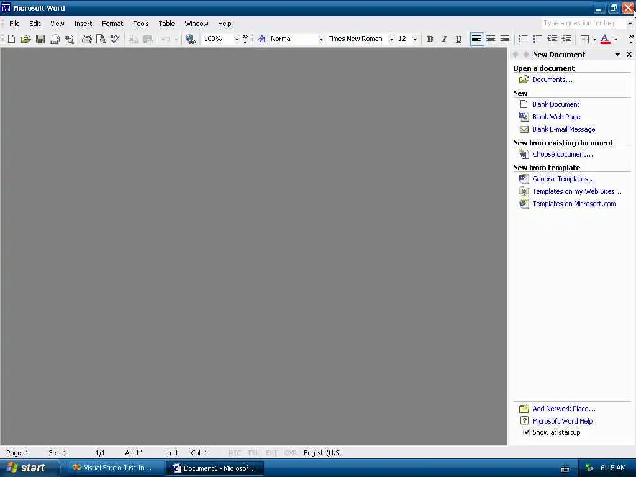Click the Add Network Place folder icon
This screenshot has width=636, height=477.
click(524, 409)
